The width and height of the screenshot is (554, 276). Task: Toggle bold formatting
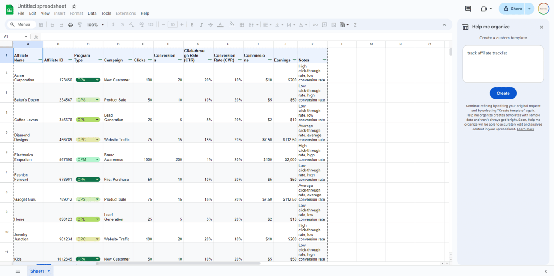click(x=192, y=25)
